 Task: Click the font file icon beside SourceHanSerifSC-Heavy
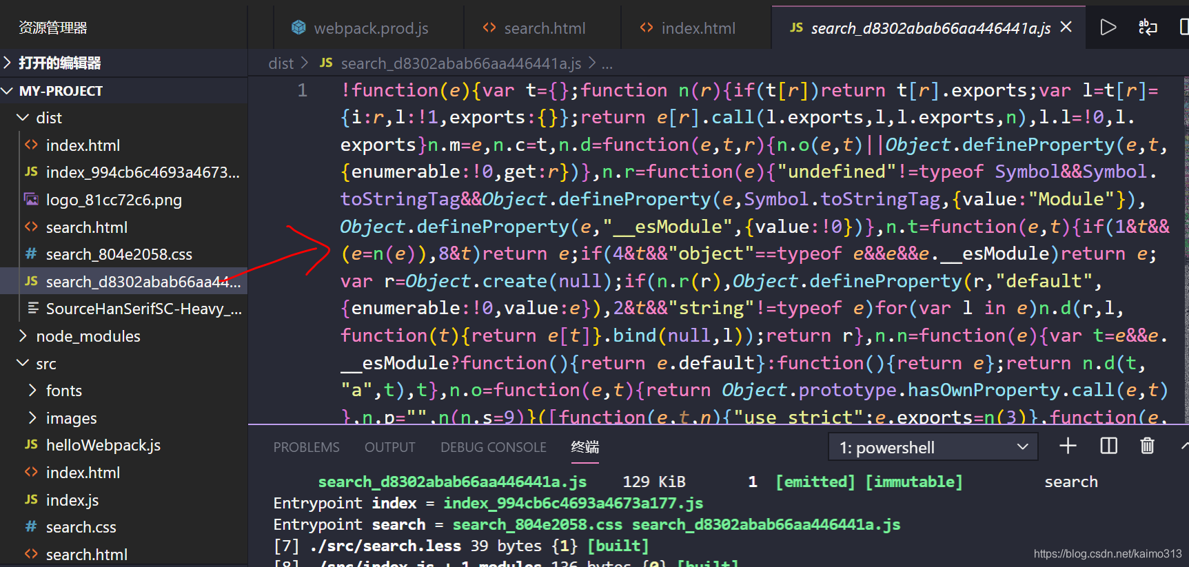pyautogui.click(x=32, y=308)
